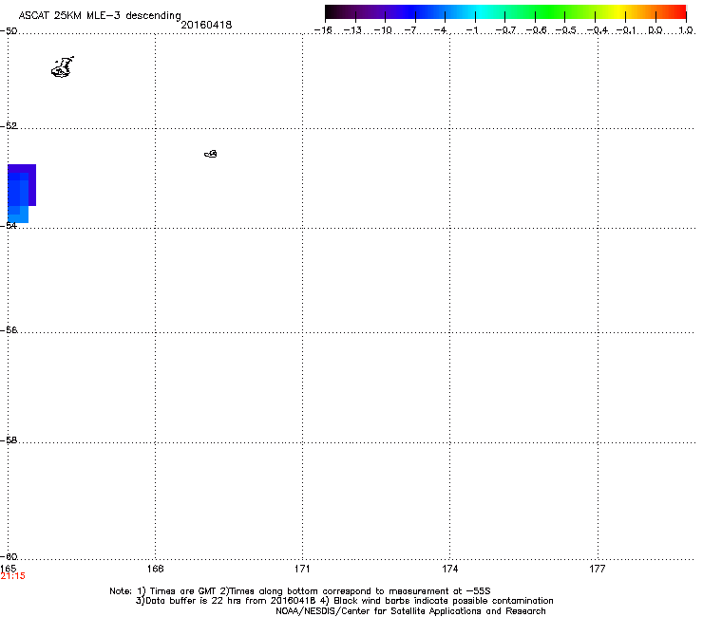The image size is (703, 617).
Task: Click the small island outline below latitude -52
Action: pos(211,154)
